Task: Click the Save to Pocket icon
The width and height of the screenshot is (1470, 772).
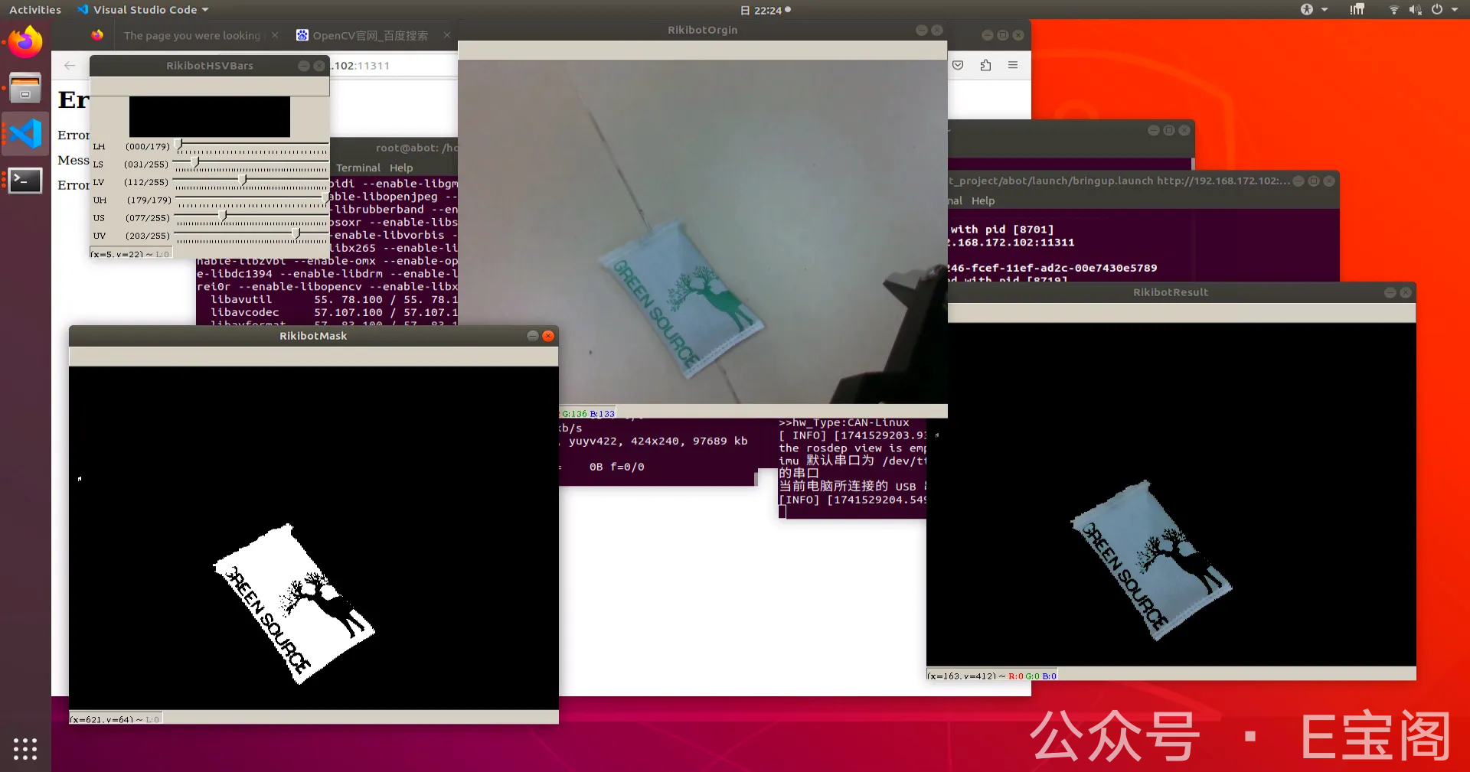Action: pyautogui.click(x=958, y=66)
